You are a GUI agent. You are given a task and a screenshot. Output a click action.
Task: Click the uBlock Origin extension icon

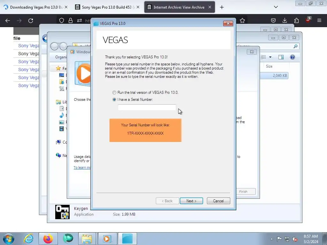click(x=308, y=20)
